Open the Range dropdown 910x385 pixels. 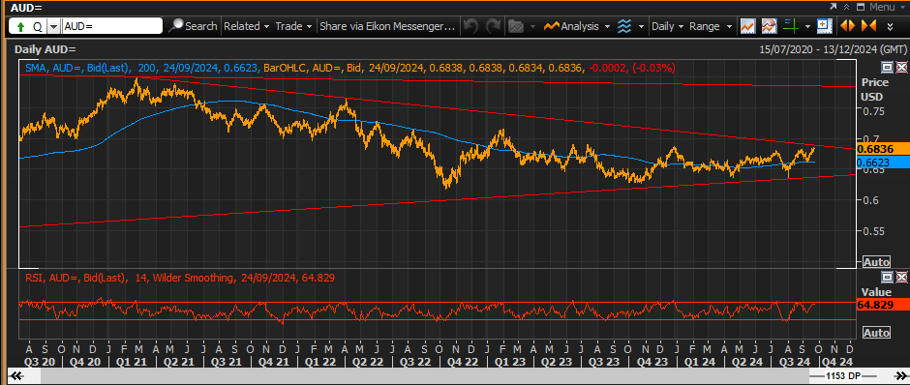710,26
